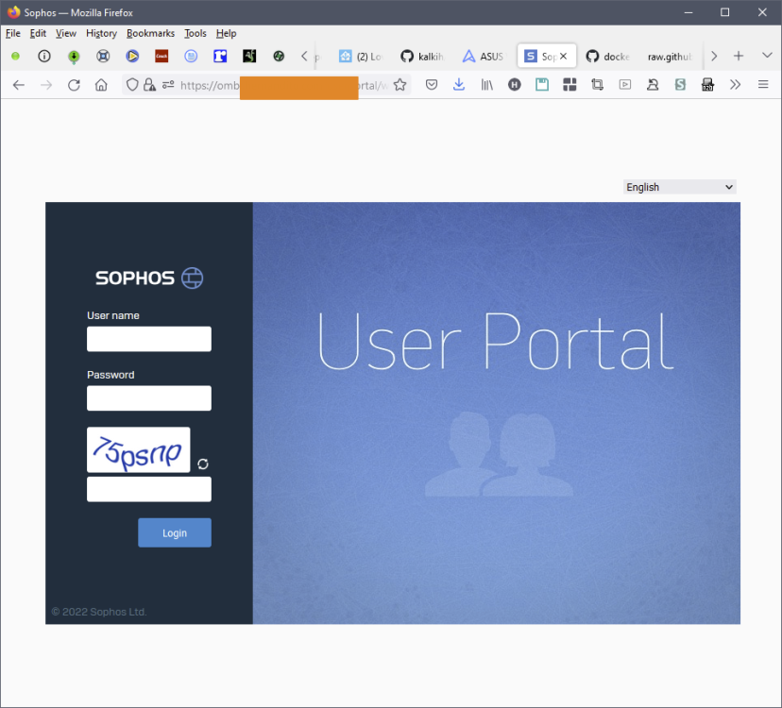Open the lifebuoy pinned tab
This screenshot has height=708, width=782.
[103, 57]
